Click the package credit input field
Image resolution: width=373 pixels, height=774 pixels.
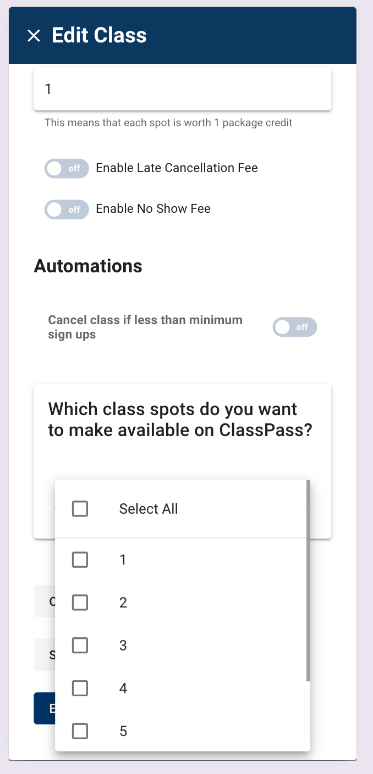coord(182,89)
